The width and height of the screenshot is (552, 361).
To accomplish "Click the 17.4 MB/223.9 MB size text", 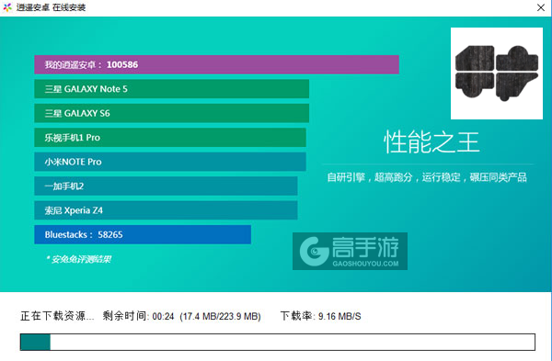I will click(221, 316).
